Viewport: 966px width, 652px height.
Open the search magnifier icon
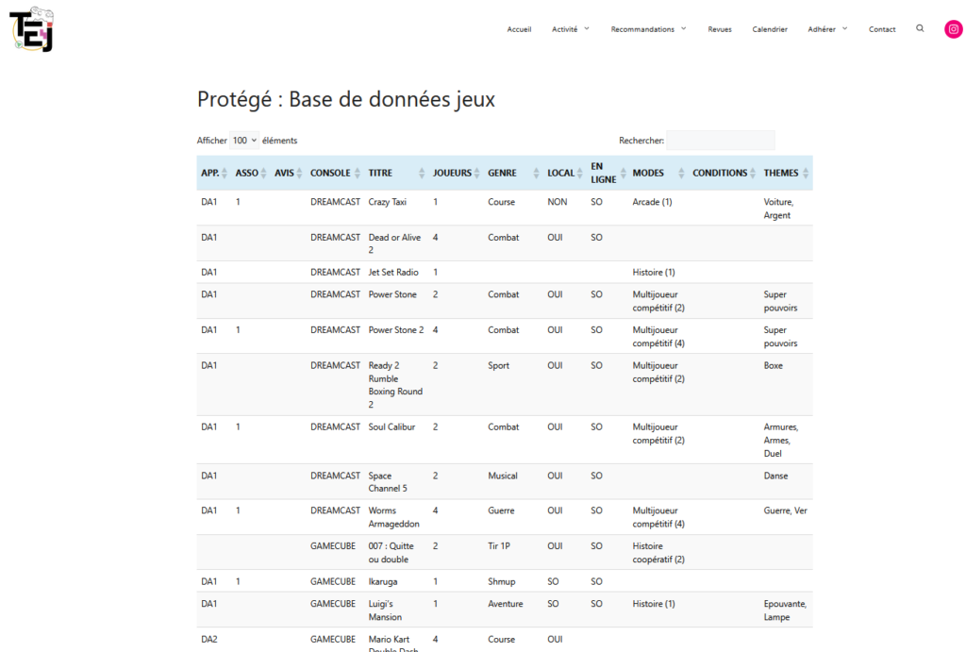(920, 28)
